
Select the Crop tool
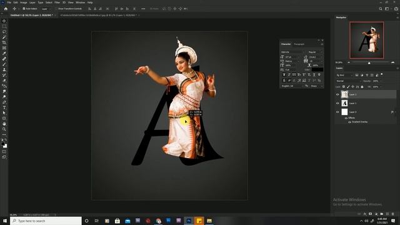pyautogui.click(x=4, y=42)
